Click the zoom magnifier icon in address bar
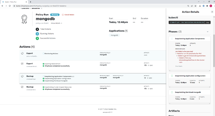 [188, 6]
